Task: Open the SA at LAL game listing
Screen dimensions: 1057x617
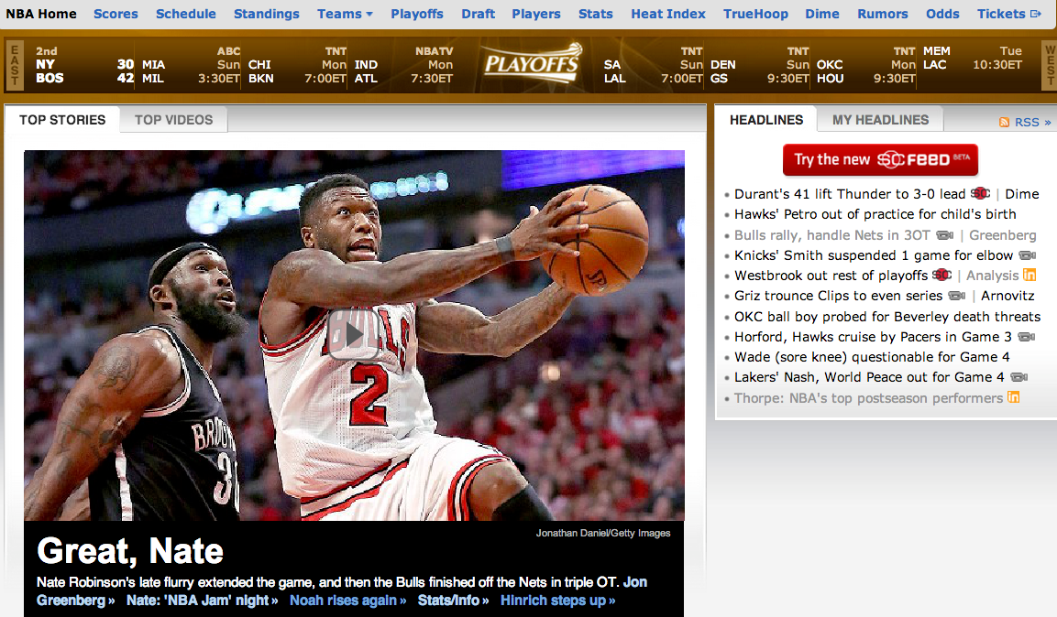Action: click(x=654, y=65)
